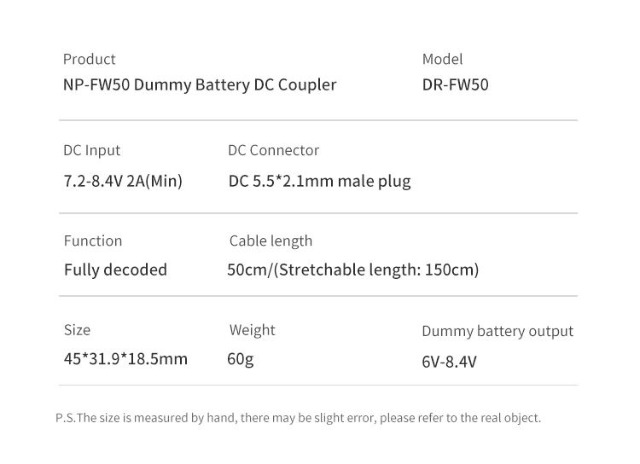Click the 'Size' label
640x464 pixels.
point(77,329)
